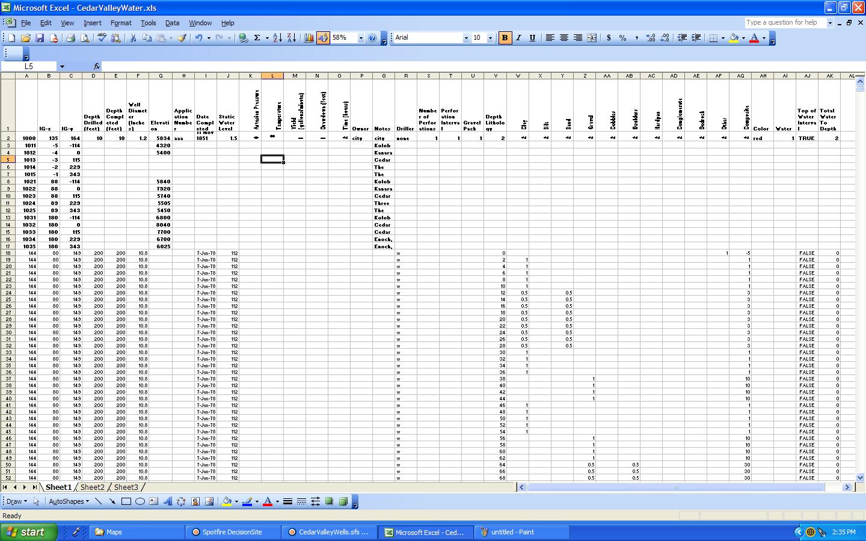Toggle the Drawing toolbar button
This screenshot has height=541, width=866.
coord(323,38)
